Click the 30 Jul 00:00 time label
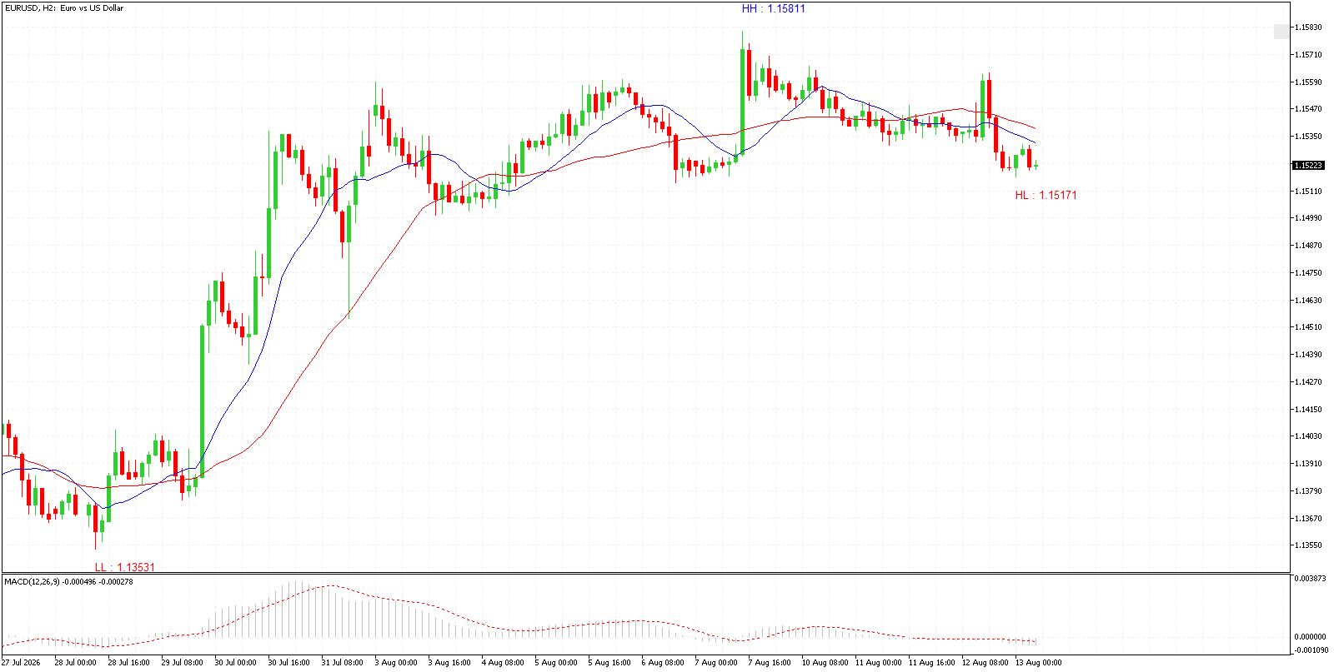 [235, 663]
